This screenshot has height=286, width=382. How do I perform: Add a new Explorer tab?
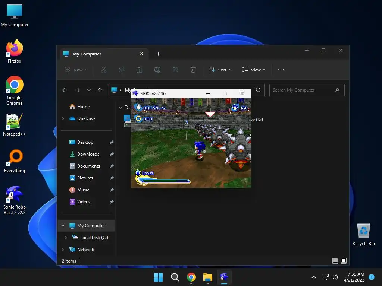click(158, 54)
